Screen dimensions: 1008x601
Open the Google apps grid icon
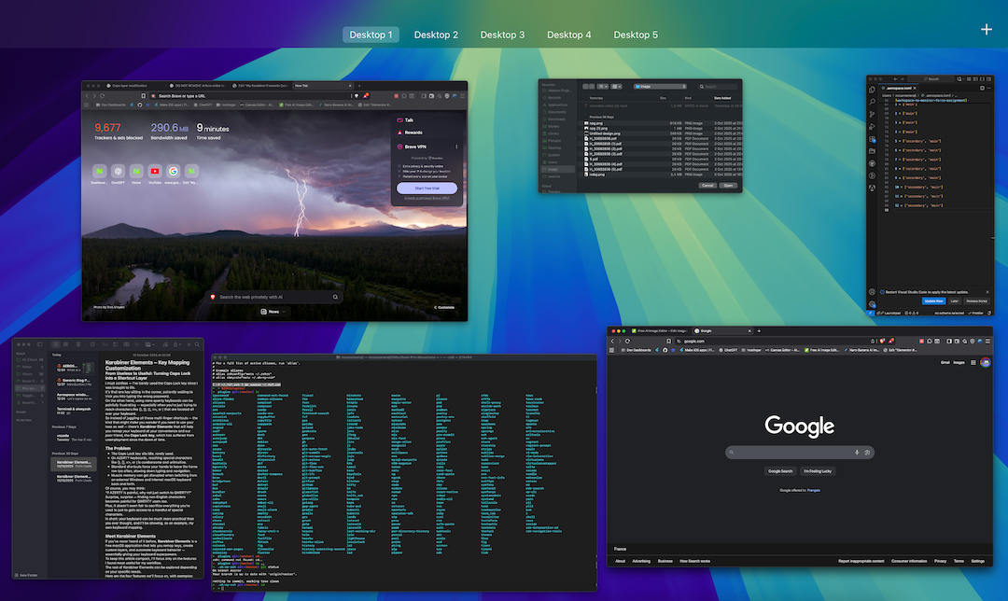(973, 362)
